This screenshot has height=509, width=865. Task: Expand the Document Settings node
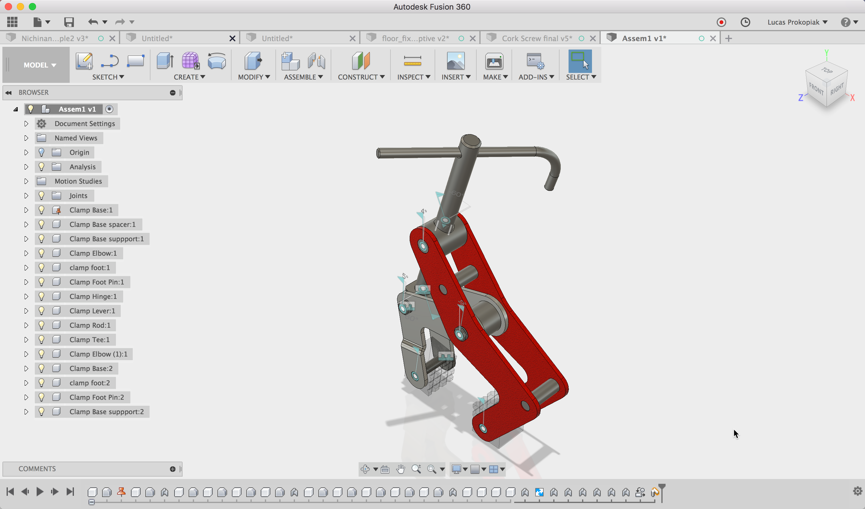coord(26,123)
